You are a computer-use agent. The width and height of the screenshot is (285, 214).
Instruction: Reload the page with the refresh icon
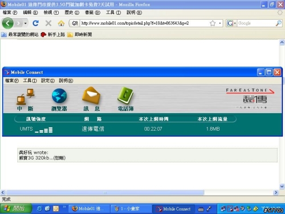36,23
